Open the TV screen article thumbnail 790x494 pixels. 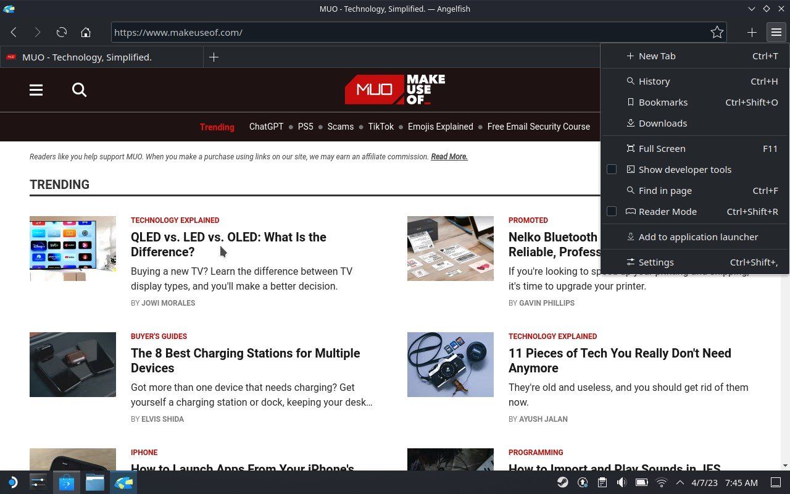click(x=73, y=248)
